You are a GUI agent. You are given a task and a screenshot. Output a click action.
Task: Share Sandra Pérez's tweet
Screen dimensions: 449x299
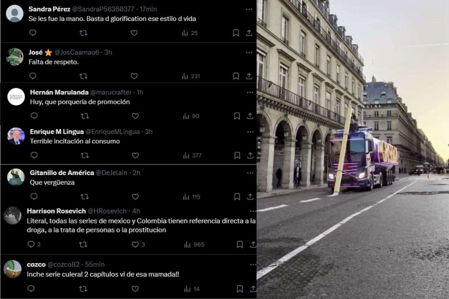(x=249, y=33)
